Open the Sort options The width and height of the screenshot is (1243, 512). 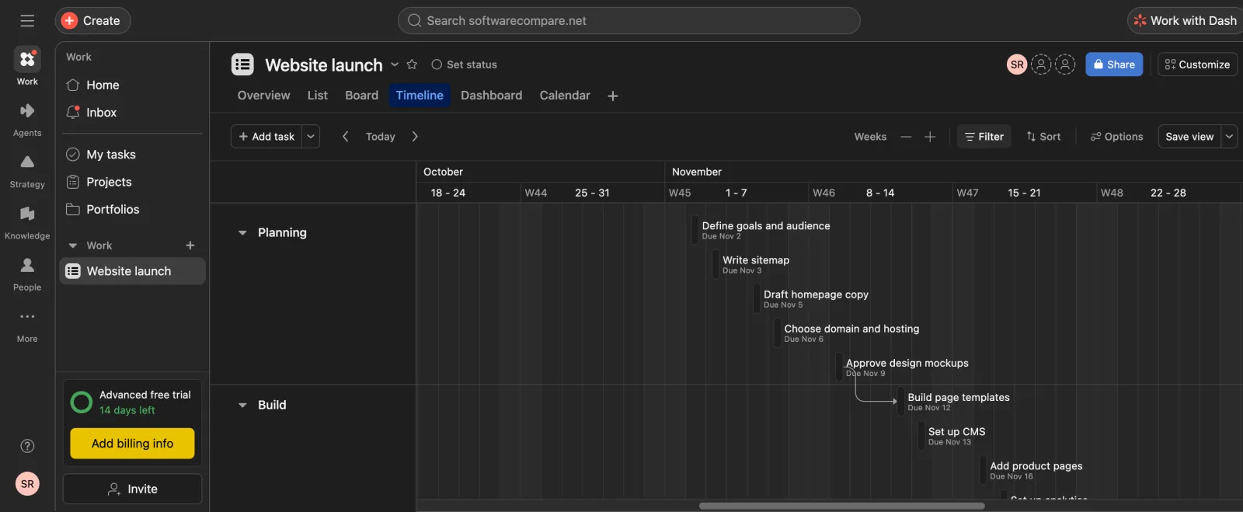point(1043,137)
